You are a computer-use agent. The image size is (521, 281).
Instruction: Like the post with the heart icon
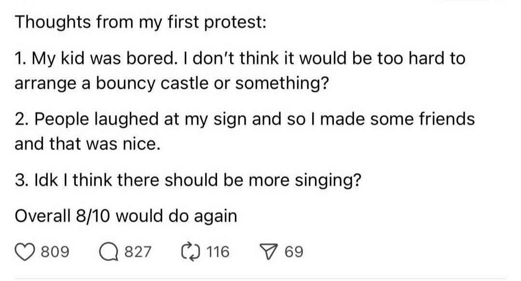(25, 252)
